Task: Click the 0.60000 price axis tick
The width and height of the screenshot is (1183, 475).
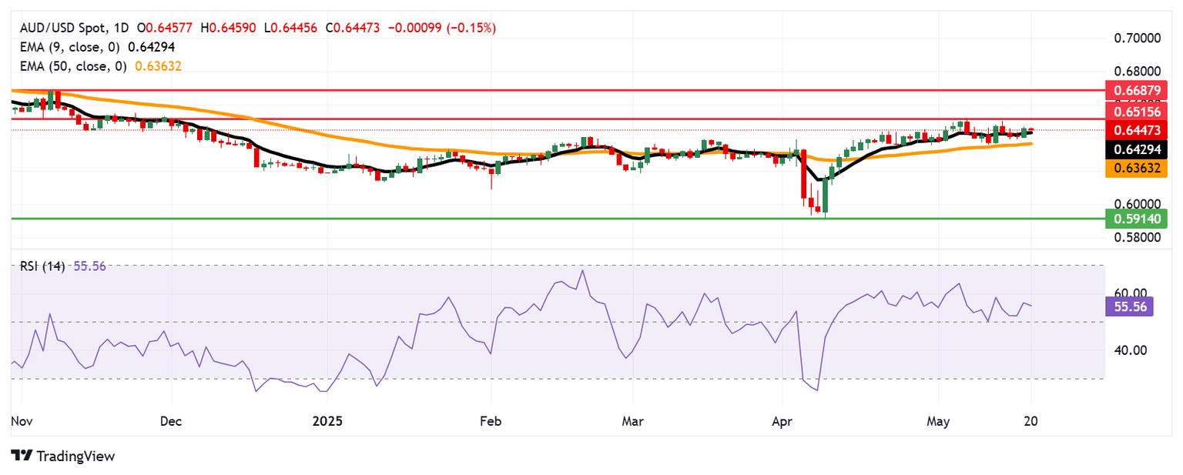Action: pos(1138,203)
